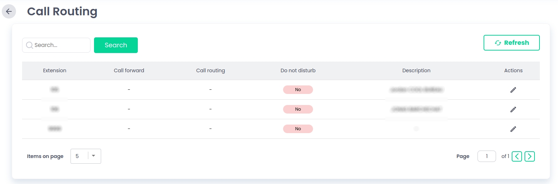Go to the next page of results
Image resolution: width=558 pixels, height=184 pixels.
point(530,156)
